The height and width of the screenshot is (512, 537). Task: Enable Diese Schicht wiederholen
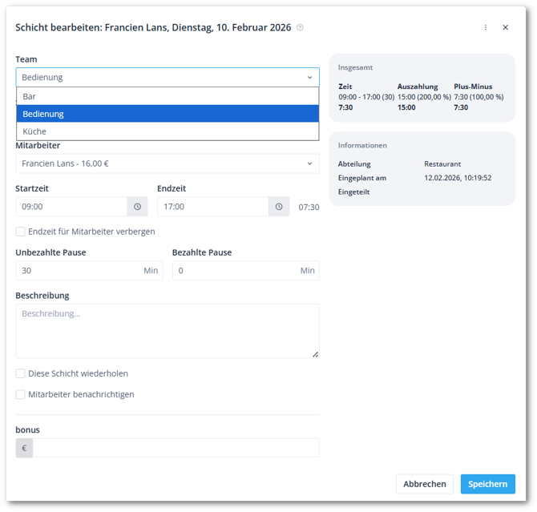(x=20, y=373)
